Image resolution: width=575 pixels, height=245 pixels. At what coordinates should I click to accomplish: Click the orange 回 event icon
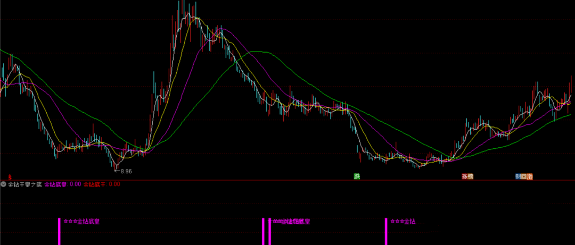click(x=524, y=176)
